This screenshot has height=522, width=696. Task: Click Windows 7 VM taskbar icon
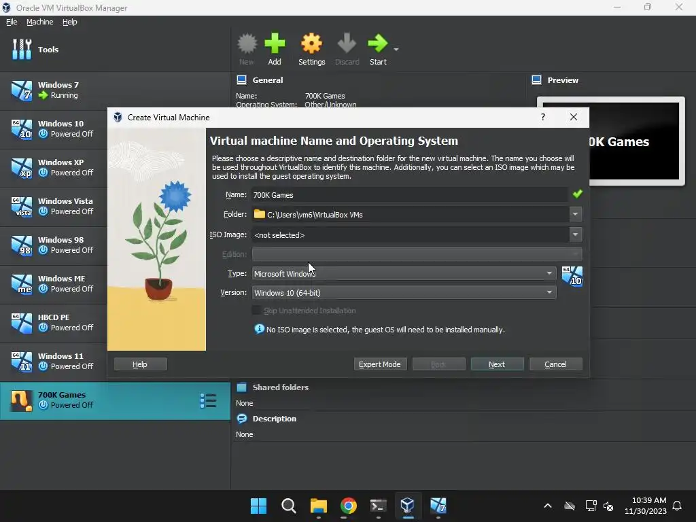pos(438,506)
